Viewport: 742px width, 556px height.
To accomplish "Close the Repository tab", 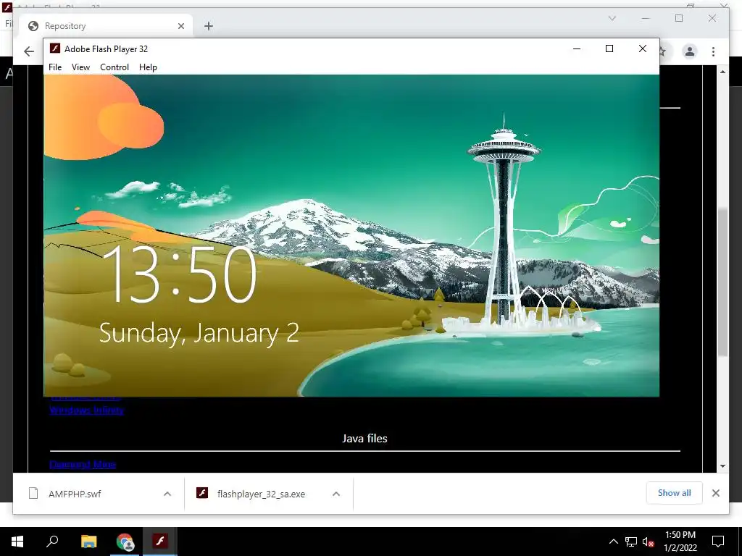I will click(x=180, y=26).
